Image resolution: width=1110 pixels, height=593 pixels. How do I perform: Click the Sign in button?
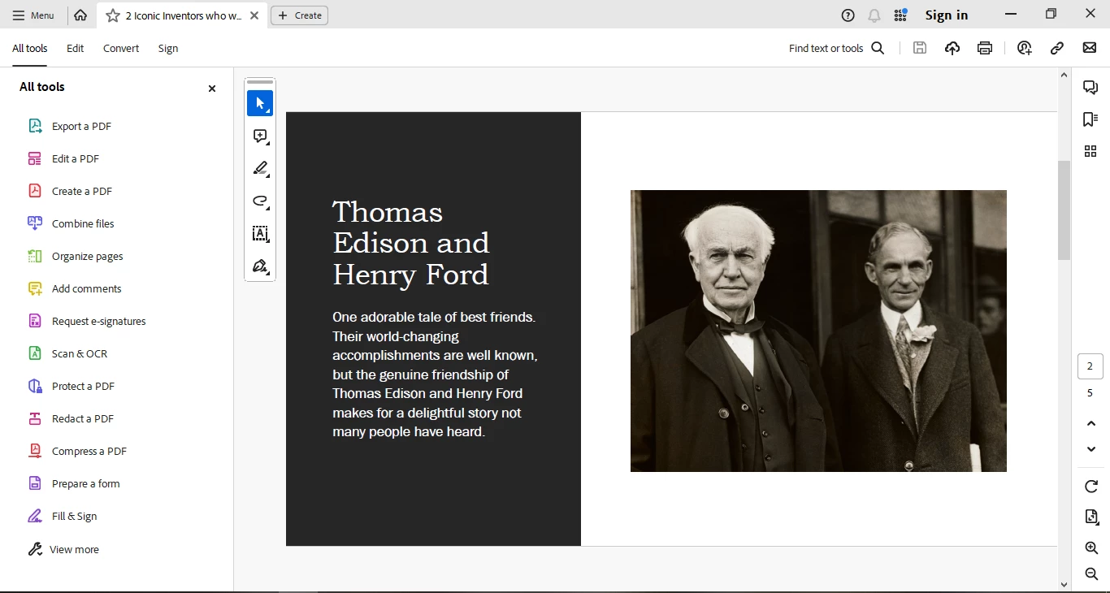[946, 15]
